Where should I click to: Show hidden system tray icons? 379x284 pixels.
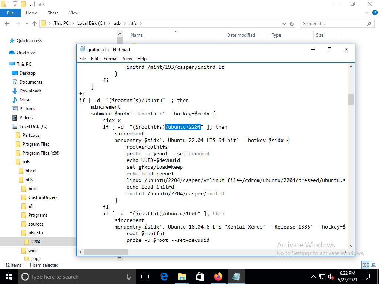point(313,277)
